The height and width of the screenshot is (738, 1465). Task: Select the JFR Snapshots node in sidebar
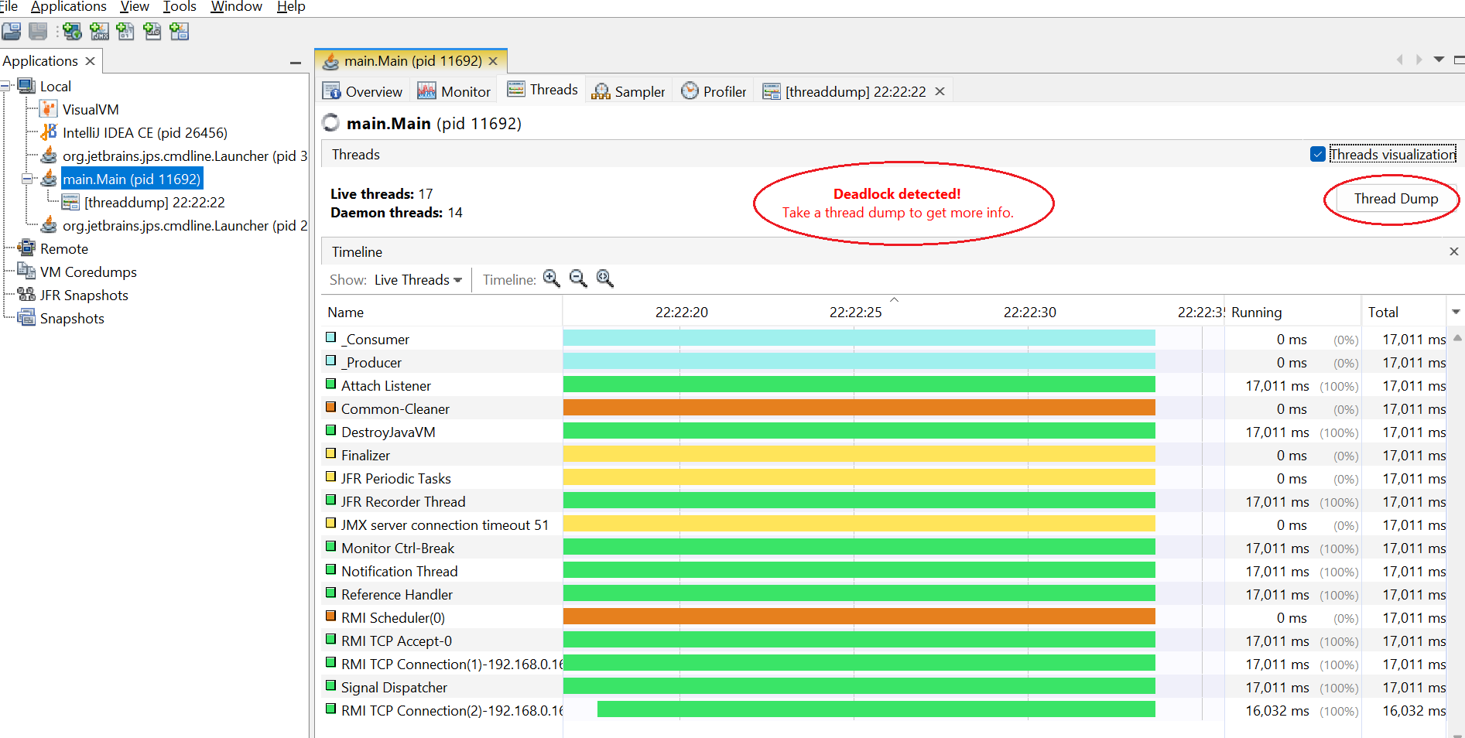[84, 295]
